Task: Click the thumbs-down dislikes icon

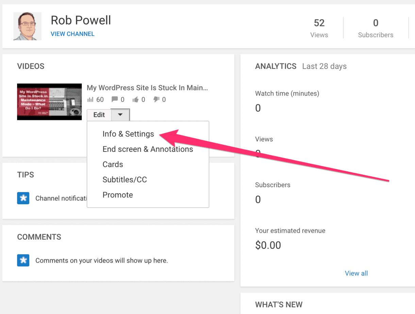Action: pos(156,99)
